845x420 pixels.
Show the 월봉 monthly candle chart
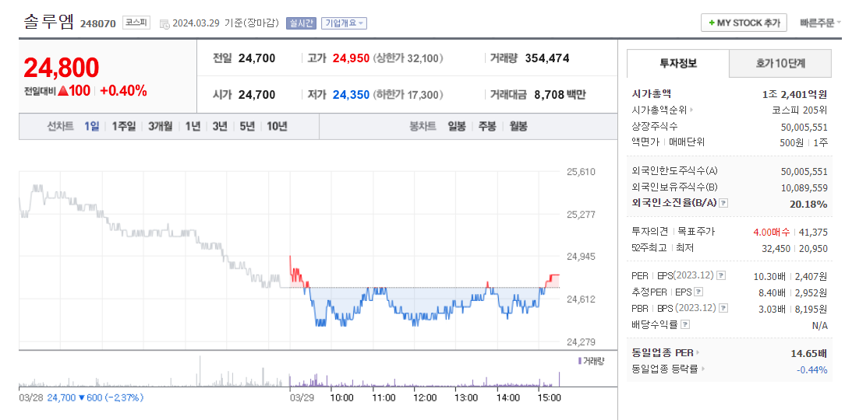[x=518, y=127]
